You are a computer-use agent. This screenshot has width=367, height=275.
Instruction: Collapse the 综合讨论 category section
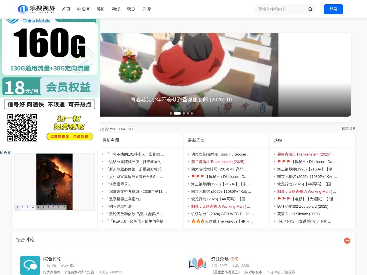pos(347,241)
